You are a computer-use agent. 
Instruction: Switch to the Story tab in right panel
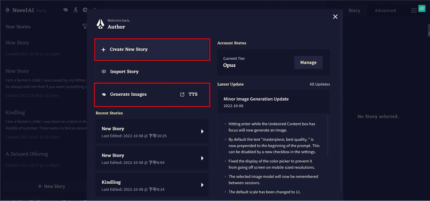click(354, 10)
